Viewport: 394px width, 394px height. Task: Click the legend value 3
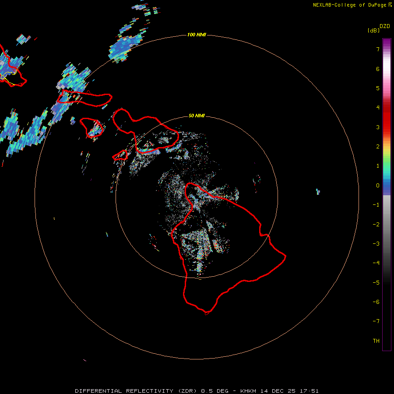[378, 127]
